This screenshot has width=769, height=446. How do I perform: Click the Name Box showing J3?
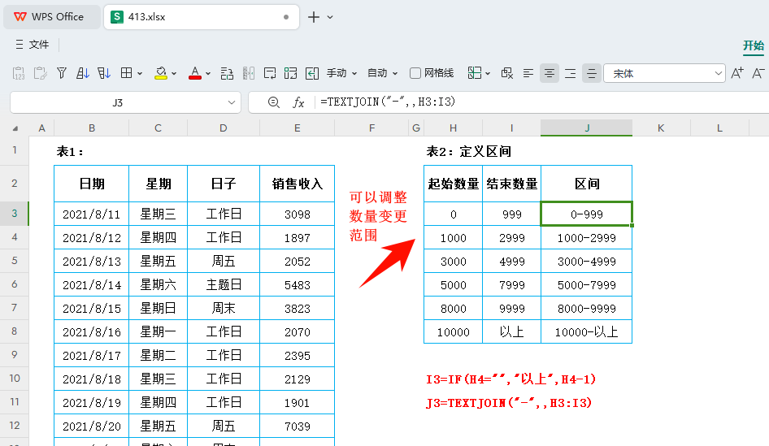(118, 102)
